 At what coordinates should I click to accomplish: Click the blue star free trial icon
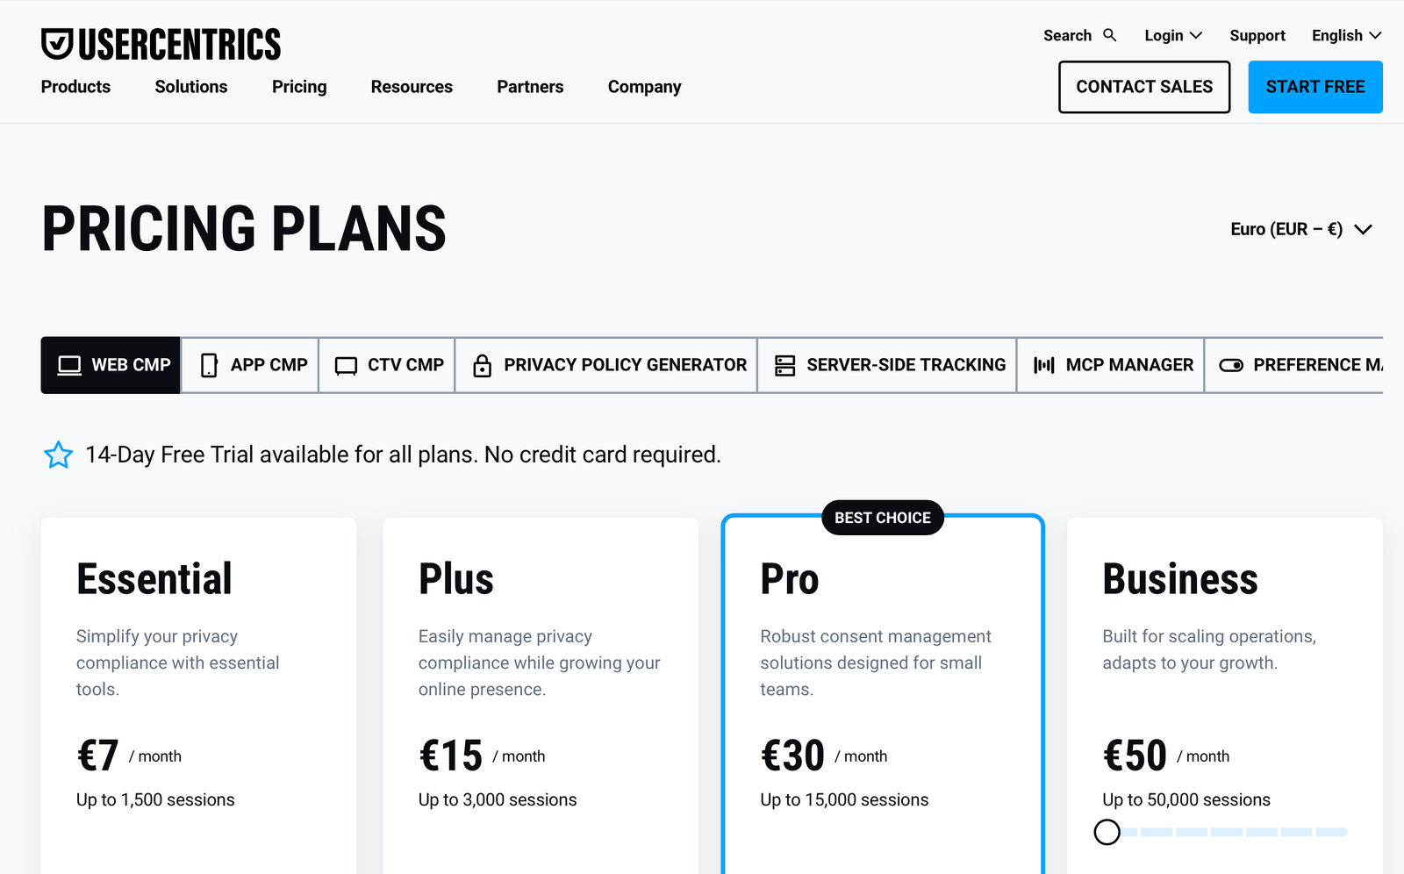[x=59, y=455]
